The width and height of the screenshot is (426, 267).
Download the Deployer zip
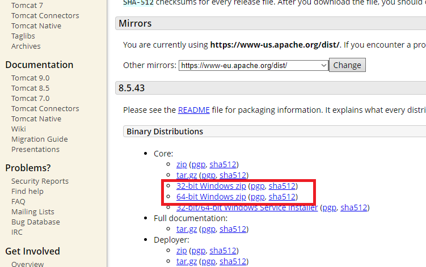click(x=182, y=251)
